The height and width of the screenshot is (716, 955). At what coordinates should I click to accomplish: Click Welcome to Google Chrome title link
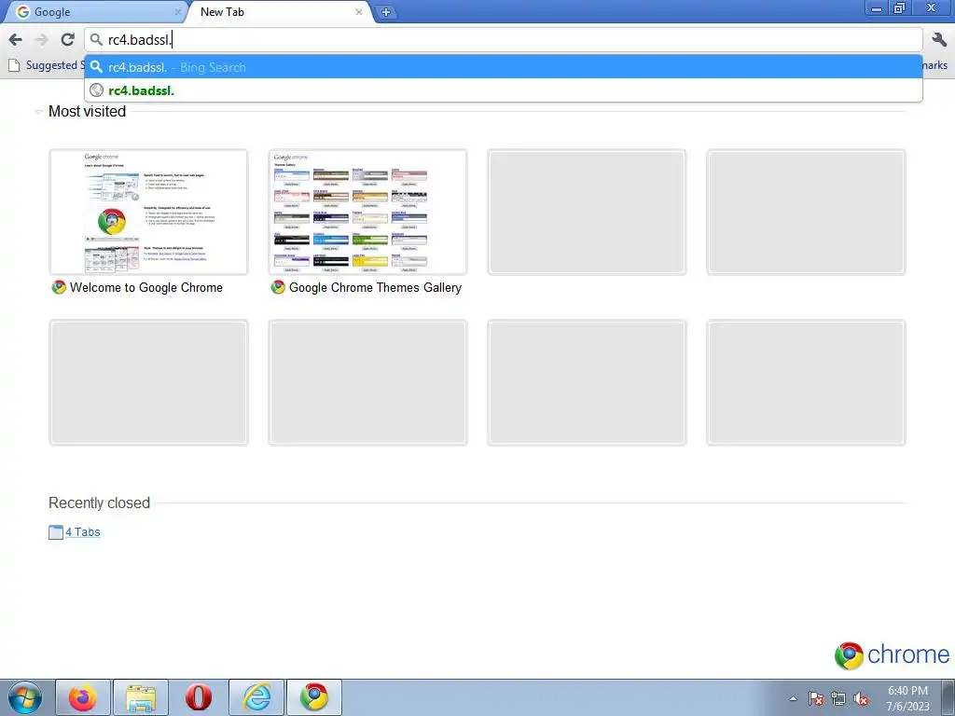[x=146, y=287]
